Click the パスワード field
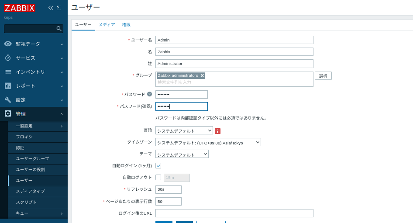 182,94
